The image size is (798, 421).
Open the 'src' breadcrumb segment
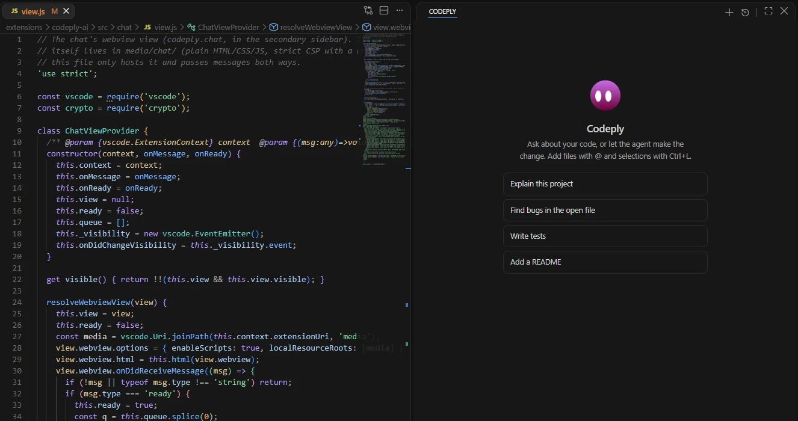(x=103, y=27)
